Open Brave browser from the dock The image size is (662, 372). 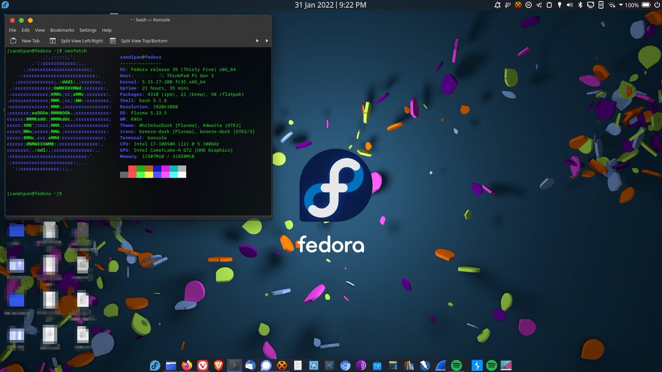218,365
